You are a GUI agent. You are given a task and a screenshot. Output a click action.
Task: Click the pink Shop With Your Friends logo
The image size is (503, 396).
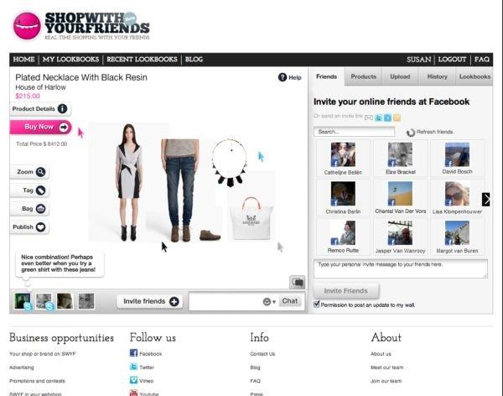pyautogui.click(x=27, y=26)
